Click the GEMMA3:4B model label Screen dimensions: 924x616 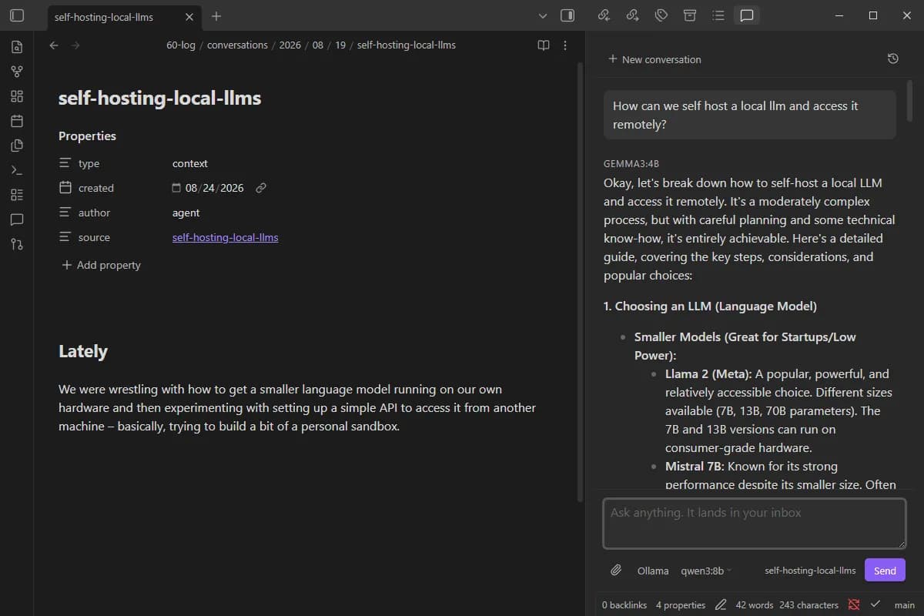click(x=631, y=164)
